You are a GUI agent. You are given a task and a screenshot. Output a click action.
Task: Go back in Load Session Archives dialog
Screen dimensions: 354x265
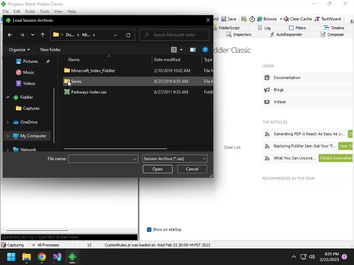[x=10, y=35]
